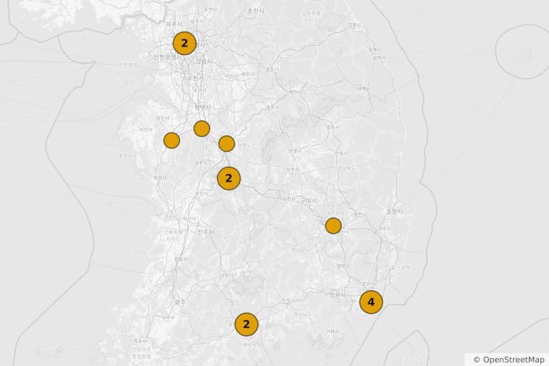The image size is (549, 366).
Task: Click the 파주시 map label
Action: coord(174,24)
